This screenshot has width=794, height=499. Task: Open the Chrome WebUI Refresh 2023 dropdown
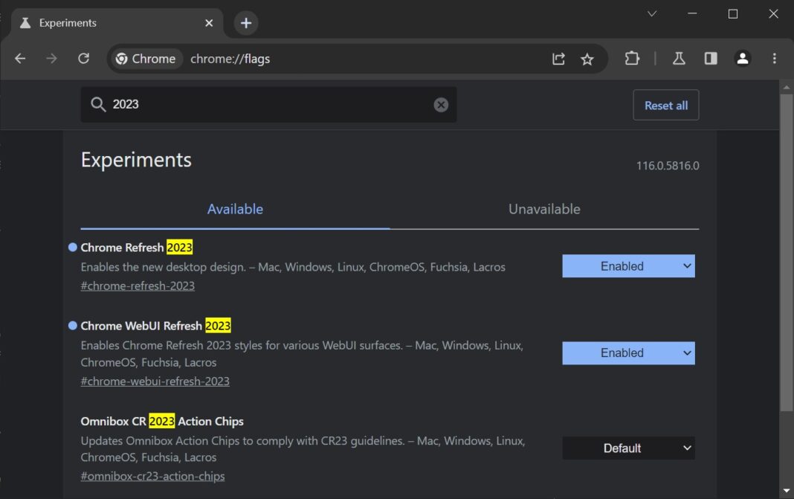(628, 352)
